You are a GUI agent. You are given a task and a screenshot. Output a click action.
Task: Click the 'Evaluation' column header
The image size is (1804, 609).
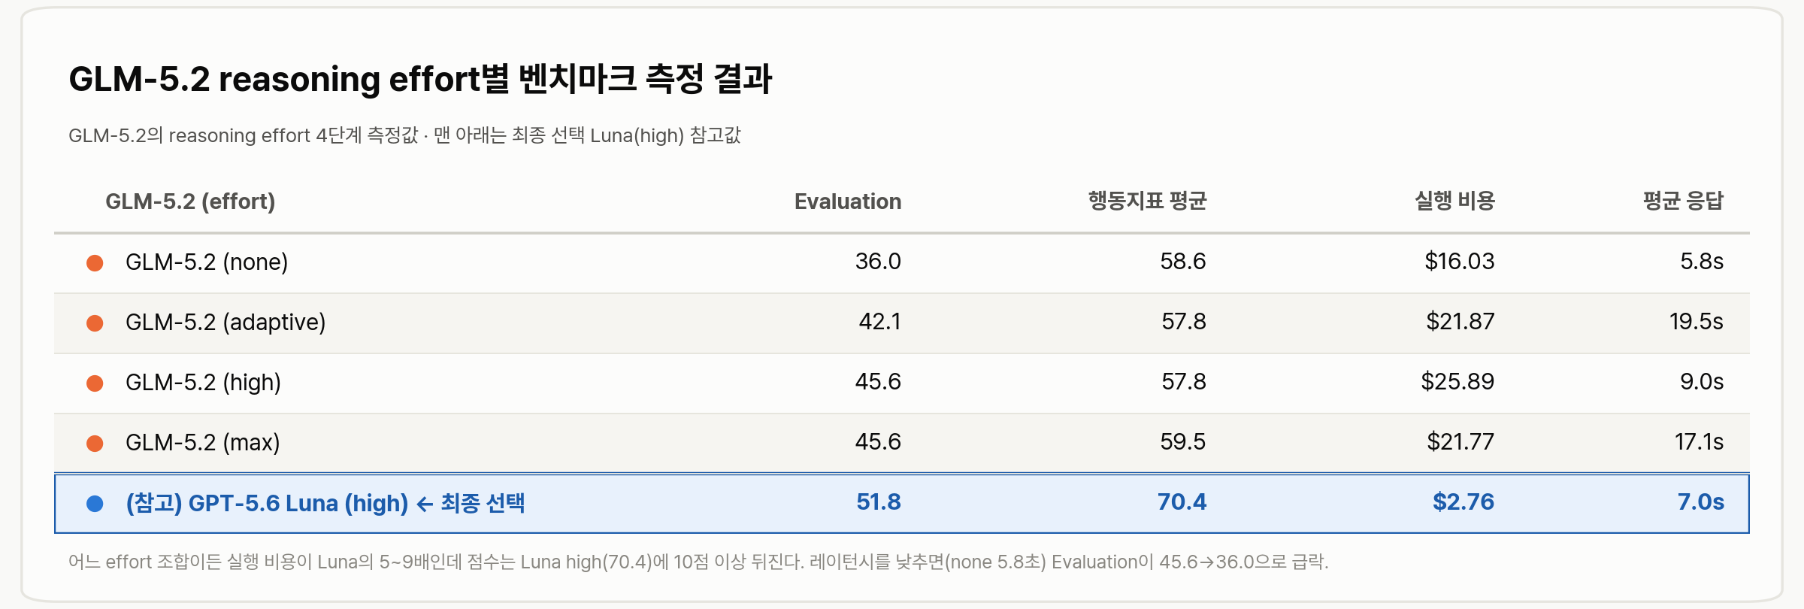pyautogui.click(x=848, y=201)
